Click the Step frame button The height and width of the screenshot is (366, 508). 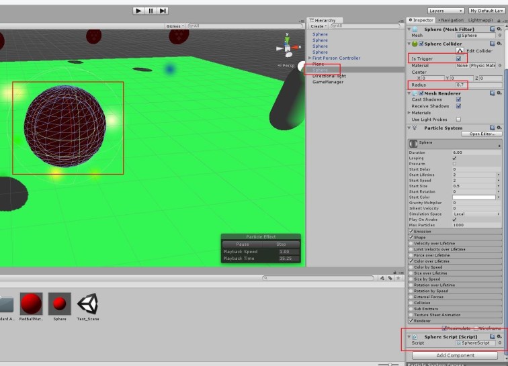click(x=163, y=11)
